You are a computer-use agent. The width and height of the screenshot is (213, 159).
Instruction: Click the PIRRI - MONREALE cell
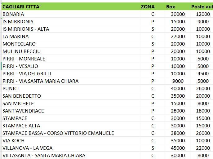click(24, 59)
